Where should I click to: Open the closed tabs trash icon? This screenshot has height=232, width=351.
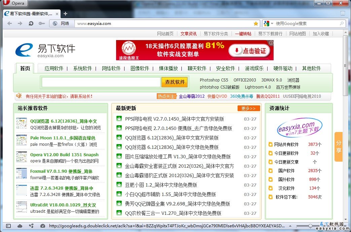point(343,13)
